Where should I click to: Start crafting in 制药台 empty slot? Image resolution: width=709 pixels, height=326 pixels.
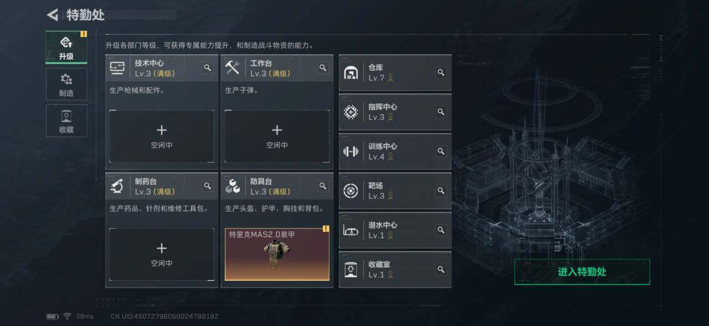(x=161, y=254)
